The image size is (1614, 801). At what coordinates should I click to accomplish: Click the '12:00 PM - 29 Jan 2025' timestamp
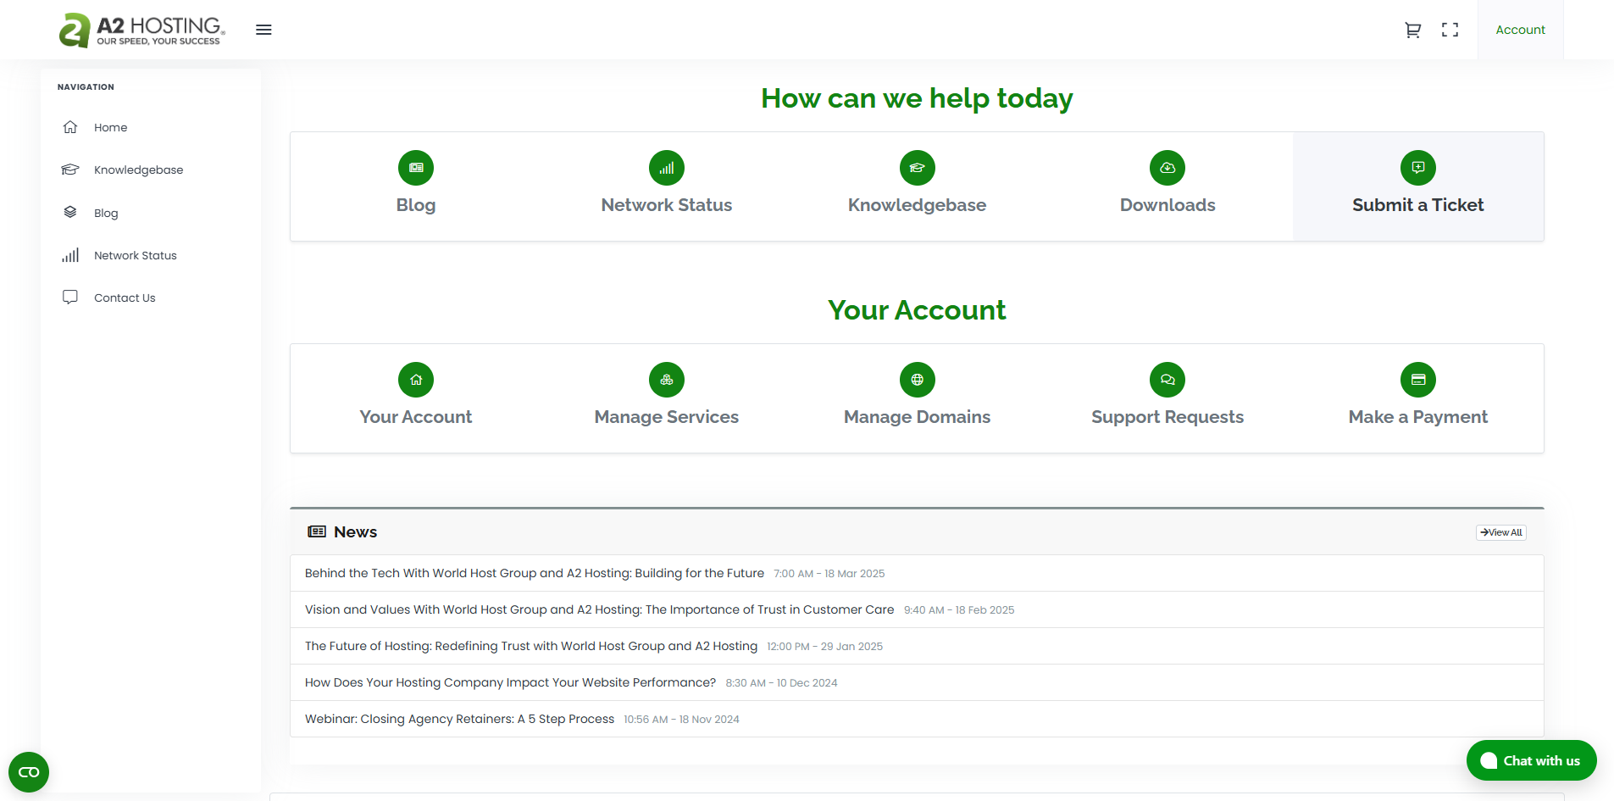[x=825, y=647]
